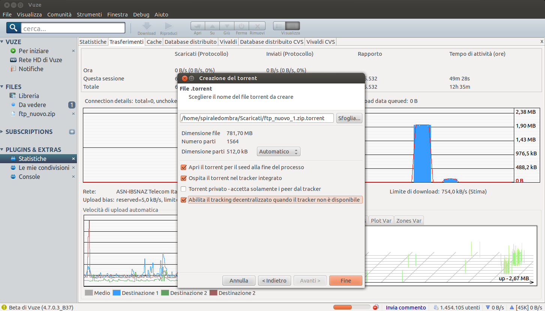This screenshot has height=311, width=545.
Task: Collapse the PLUGINS & EXTRAS section
Action: click(2, 150)
